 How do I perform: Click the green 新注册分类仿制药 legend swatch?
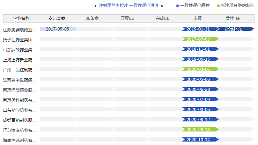(218, 6)
